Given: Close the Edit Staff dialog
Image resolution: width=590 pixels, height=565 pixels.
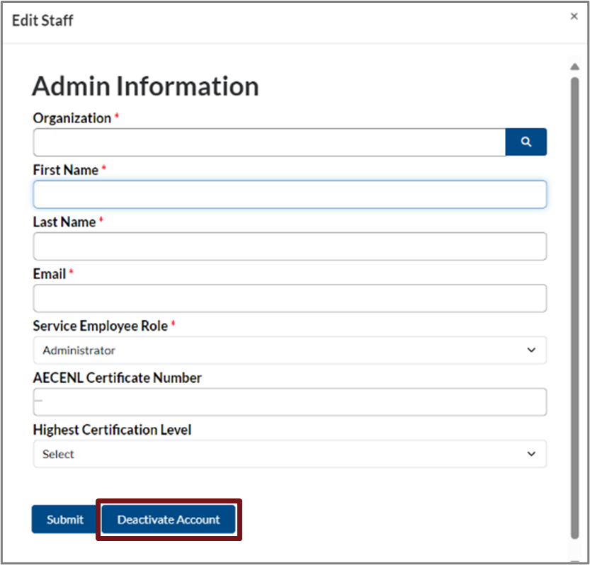Looking at the screenshot, I should click(574, 16).
